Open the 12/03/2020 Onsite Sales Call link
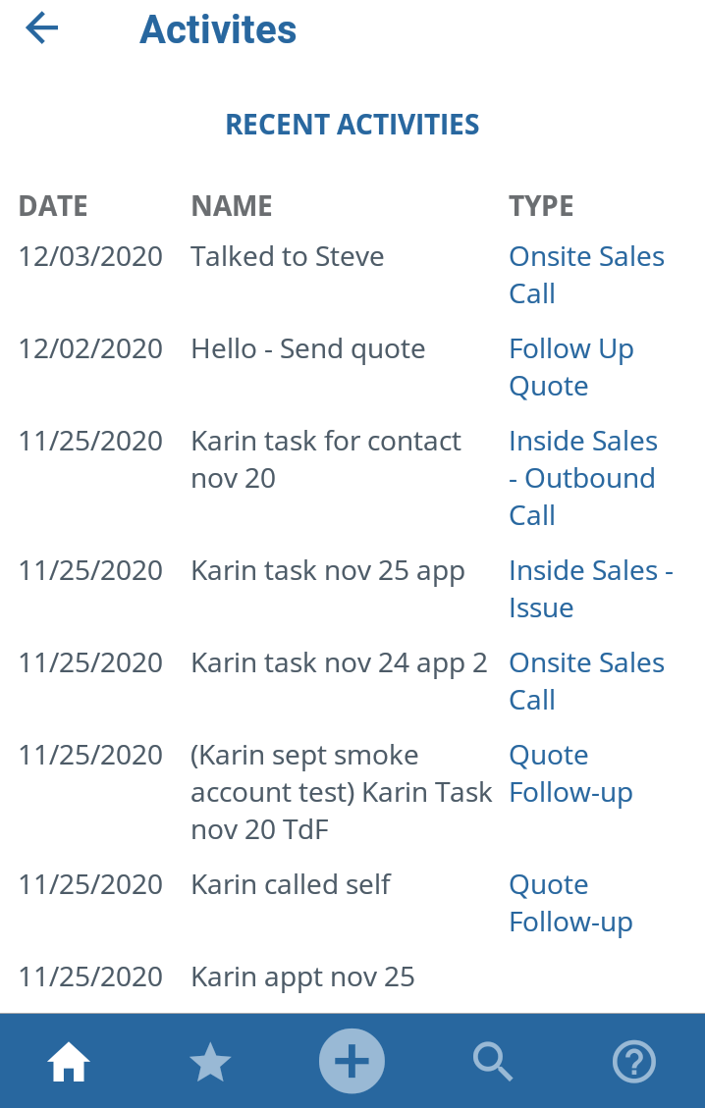Viewport: 705px width, 1108px height. click(x=586, y=275)
